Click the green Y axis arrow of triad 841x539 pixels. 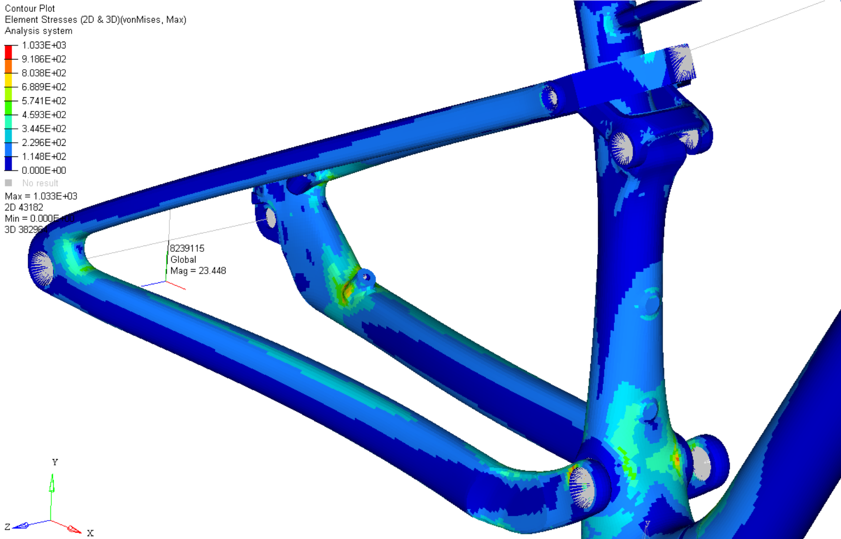pyautogui.click(x=52, y=484)
